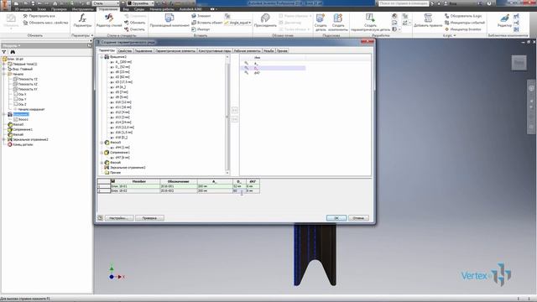Image resolution: width=537 pixels, height=302 pixels.
Task: Click the Настройки... button
Action: click(x=119, y=218)
